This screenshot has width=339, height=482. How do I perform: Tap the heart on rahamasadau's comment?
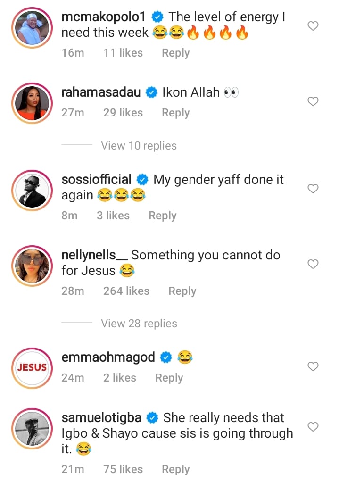[x=313, y=101]
